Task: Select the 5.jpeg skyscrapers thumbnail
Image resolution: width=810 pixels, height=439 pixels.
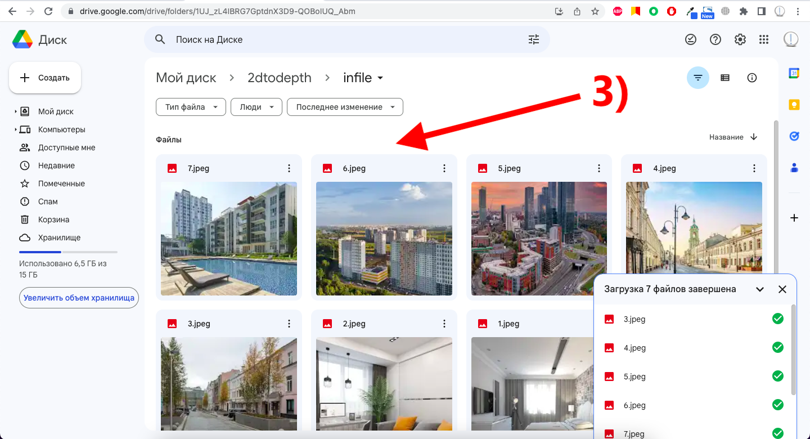Action: (539, 239)
